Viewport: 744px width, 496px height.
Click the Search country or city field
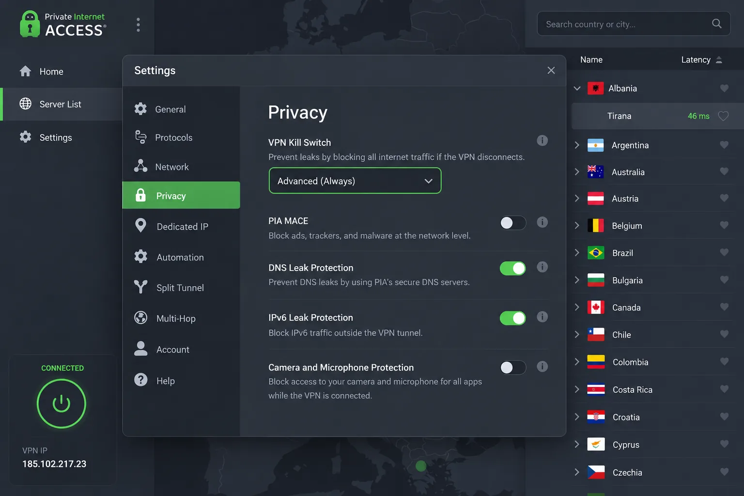(x=634, y=24)
